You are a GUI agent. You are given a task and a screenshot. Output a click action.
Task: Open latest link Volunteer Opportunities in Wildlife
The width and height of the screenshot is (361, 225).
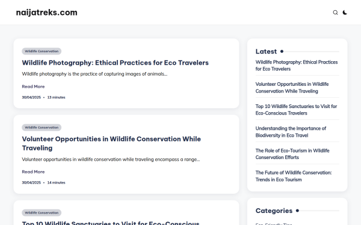292,88
